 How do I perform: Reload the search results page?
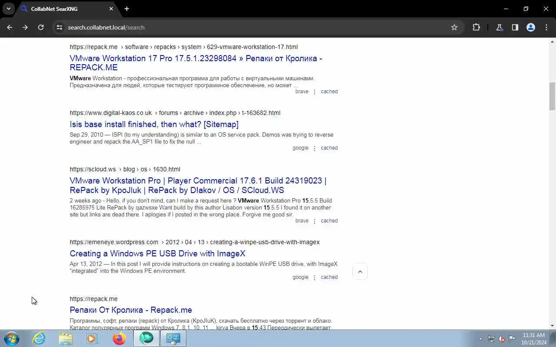click(41, 27)
